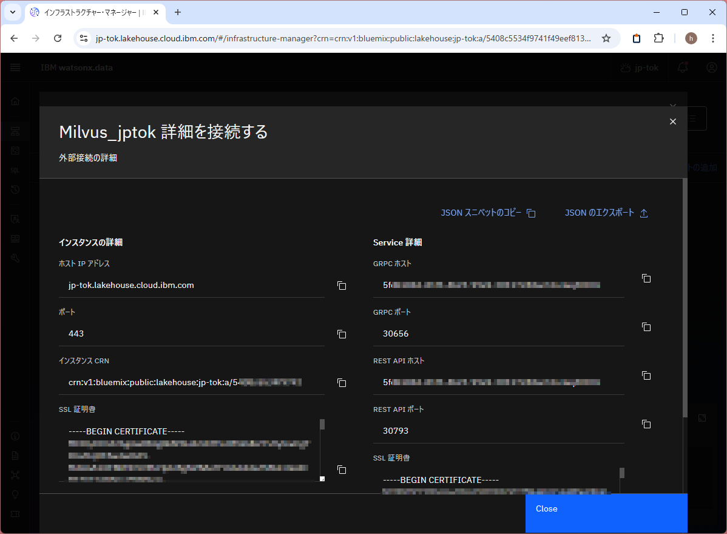The width and height of the screenshot is (727, 534).
Task: Click the instance SSL certificate text area
Action: 192,450
